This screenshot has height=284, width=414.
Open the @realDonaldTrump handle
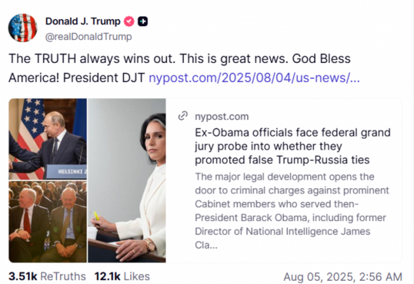[89, 36]
